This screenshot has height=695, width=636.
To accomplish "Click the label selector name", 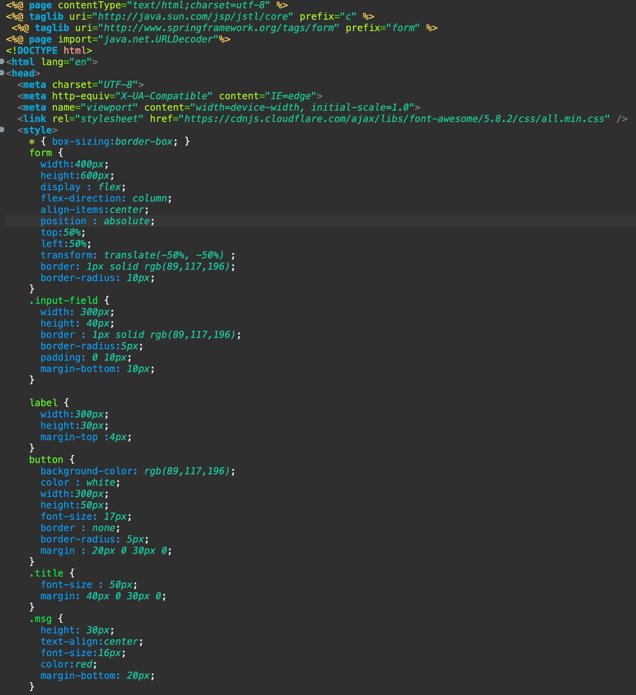I will pyautogui.click(x=43, y=403).
